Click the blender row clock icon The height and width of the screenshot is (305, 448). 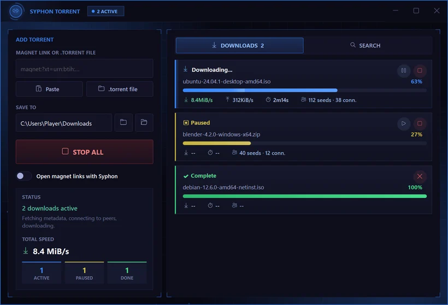coord(210,152)
